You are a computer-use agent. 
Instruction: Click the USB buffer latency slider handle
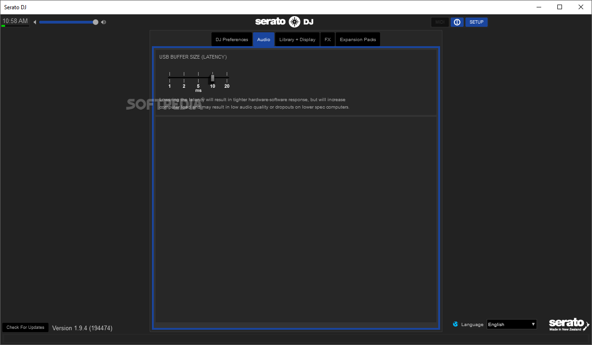(212, 78)
